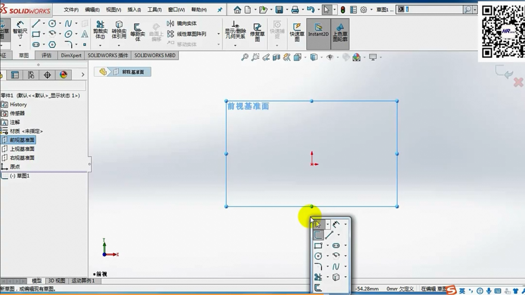Toggle shaded sketch contours (上色草图轮廓)
Image resolution: width=525 pixels, height=295 pixels.
tap(340, 31)
